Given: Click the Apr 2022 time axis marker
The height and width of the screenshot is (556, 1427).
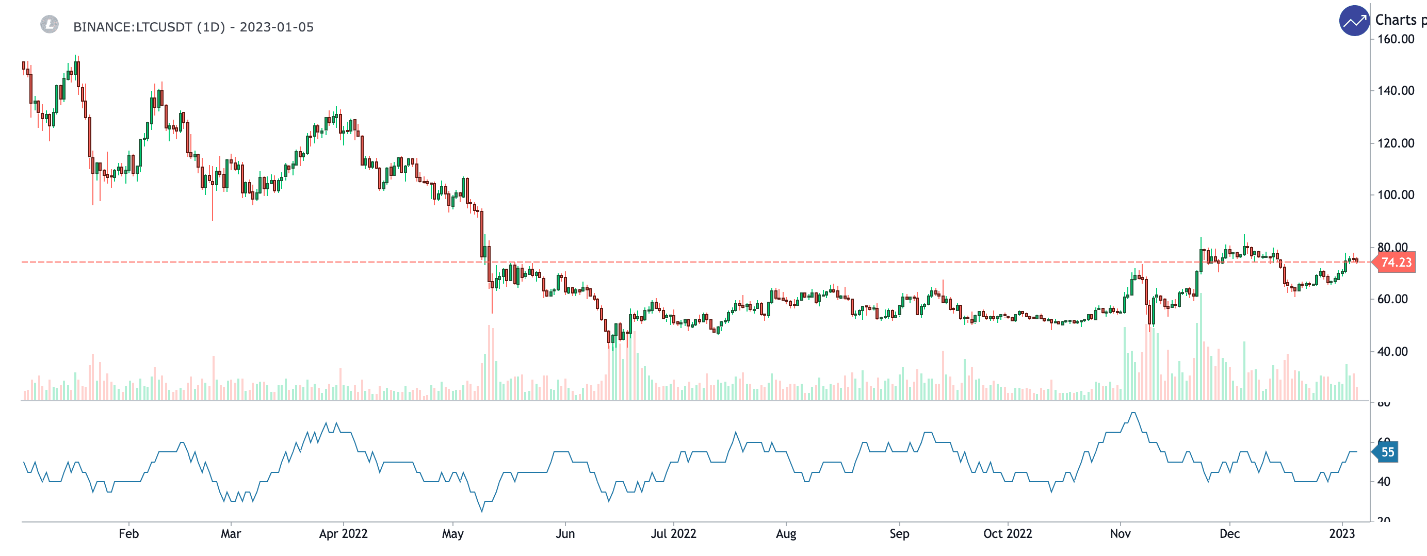Looking at the screenshot, I should pos(343,533).
